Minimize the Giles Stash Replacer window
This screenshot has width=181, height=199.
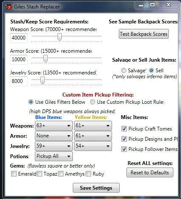pyautogui.click(x=141, y=5)
